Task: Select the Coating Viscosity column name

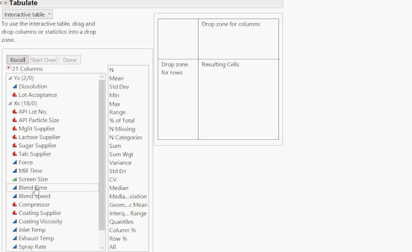Action: click(x=40, y=221)
